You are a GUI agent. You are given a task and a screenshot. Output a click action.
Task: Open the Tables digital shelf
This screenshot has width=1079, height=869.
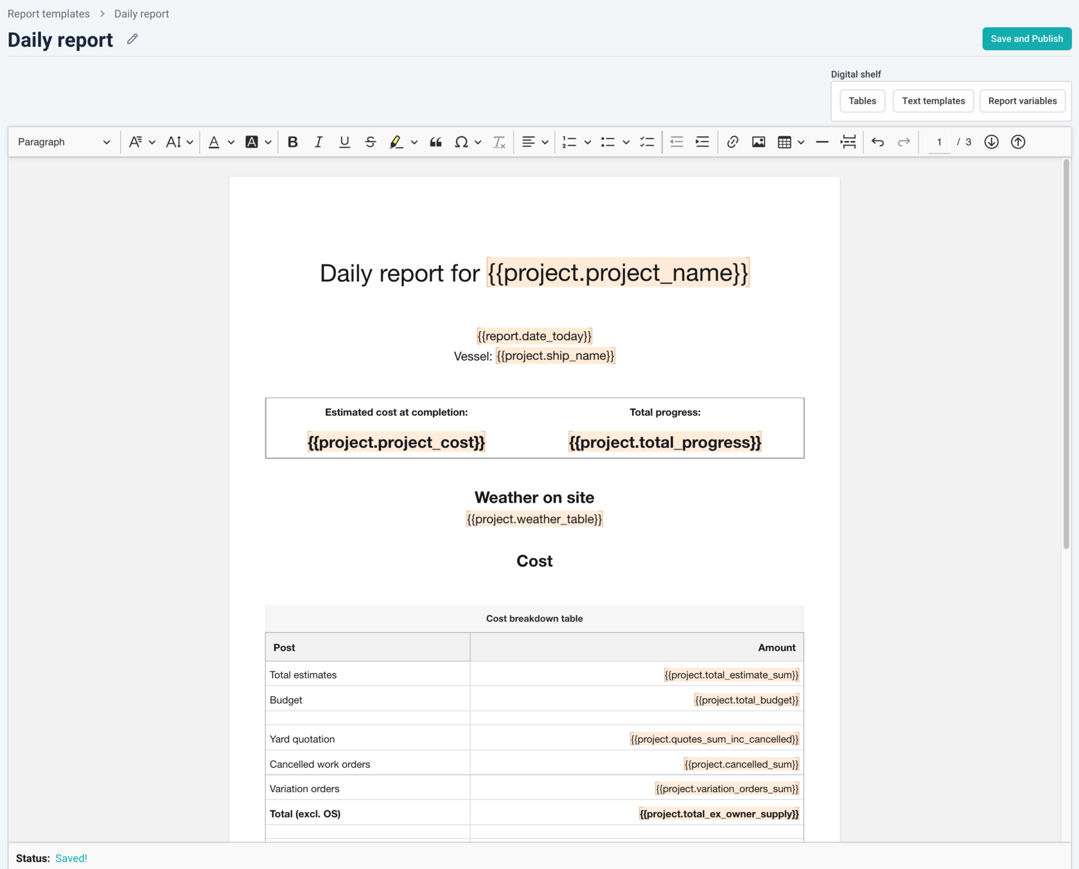pos(862,101)
